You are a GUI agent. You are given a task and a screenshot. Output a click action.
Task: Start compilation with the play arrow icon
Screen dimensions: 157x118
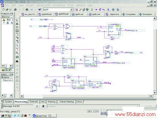(96, 10)
